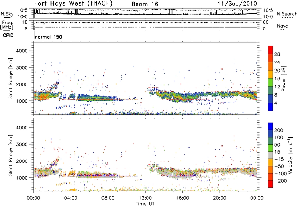Select the '24' power colorbar label

point(277,62)
